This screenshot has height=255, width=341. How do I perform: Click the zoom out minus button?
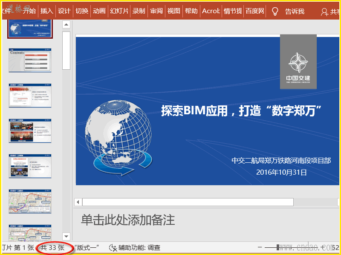(260, 247)
